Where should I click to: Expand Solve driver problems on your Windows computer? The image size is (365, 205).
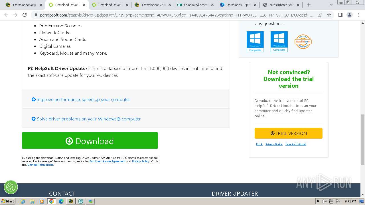point(86,119)
